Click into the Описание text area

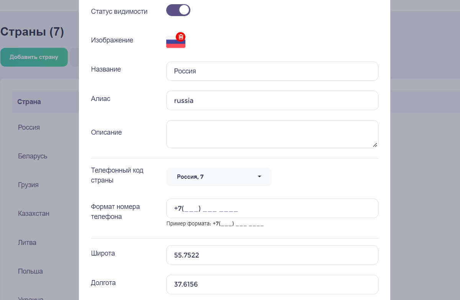coord(272,134)
